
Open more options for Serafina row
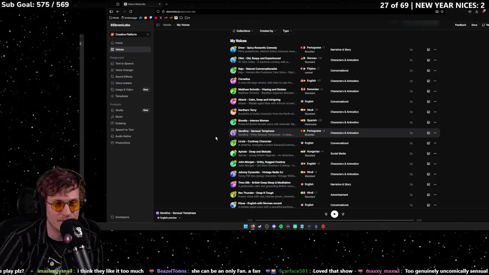(435, 133)
